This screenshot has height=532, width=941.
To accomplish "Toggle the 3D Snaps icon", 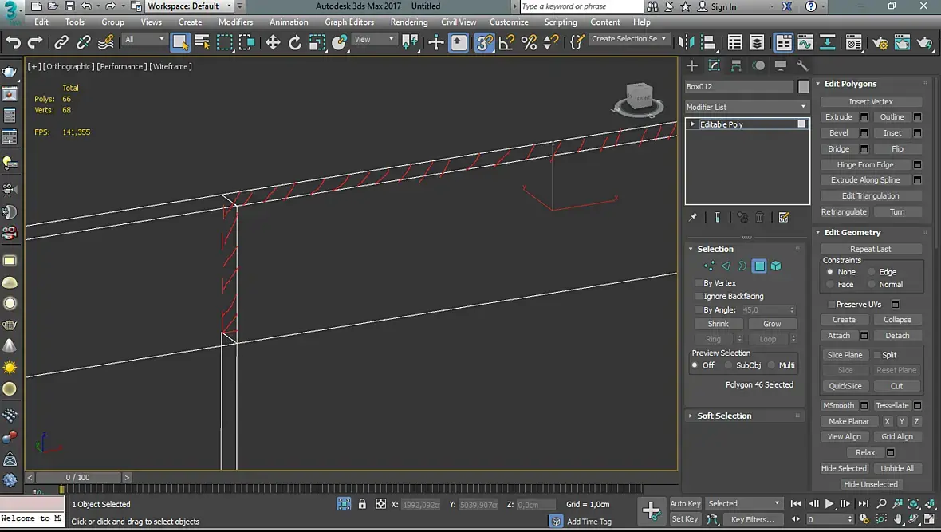I will pos(484,42).
